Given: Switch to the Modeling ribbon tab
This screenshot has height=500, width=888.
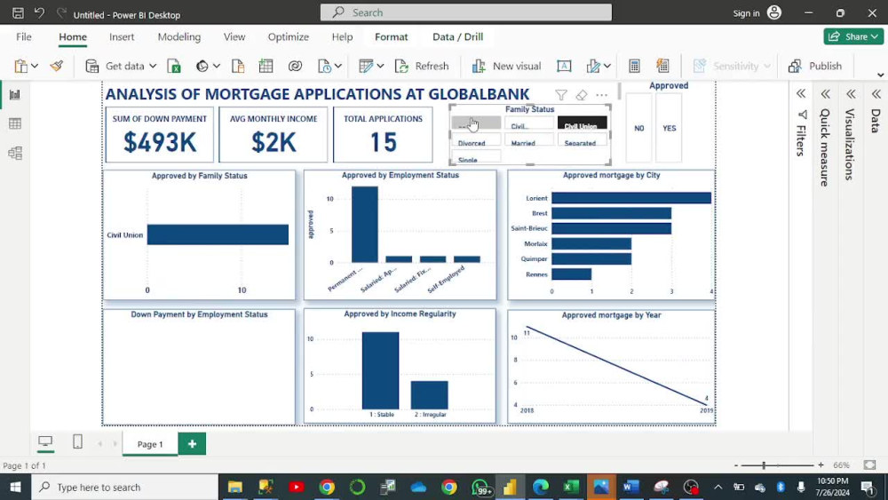Looking at the screenshot, I should (x=179, y=36).
